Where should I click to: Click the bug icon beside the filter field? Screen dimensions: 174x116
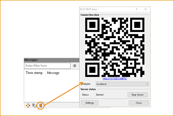click(x=75, y=66)
